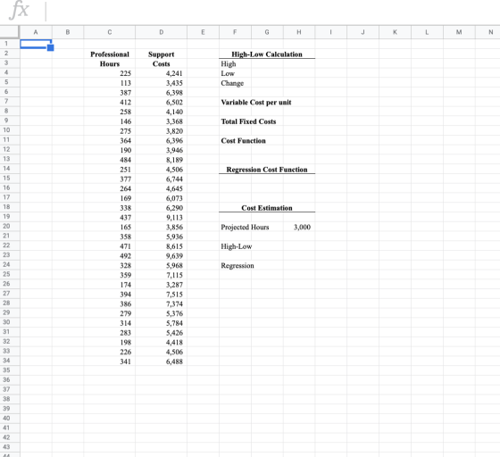The image size is (500, 457).
Task: Select professional hours value 484
Action: pyautogui.click(x=126, y=160)
